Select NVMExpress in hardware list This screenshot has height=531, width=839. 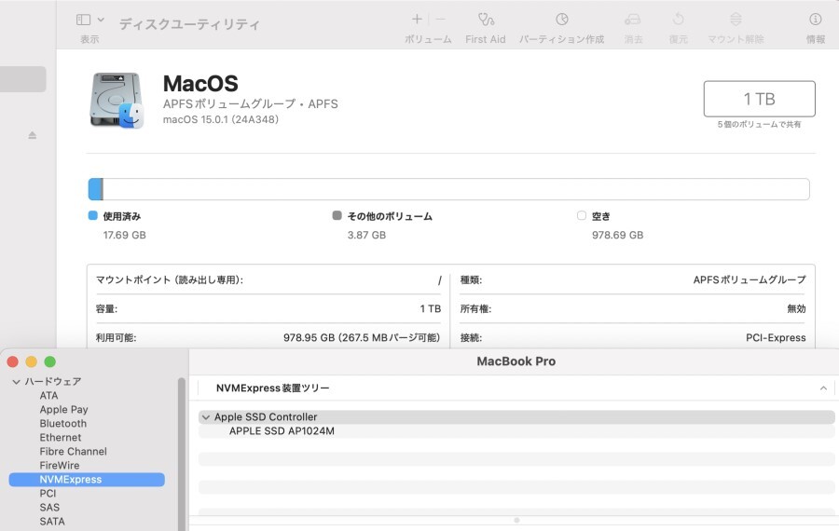(x=87, y=480)
